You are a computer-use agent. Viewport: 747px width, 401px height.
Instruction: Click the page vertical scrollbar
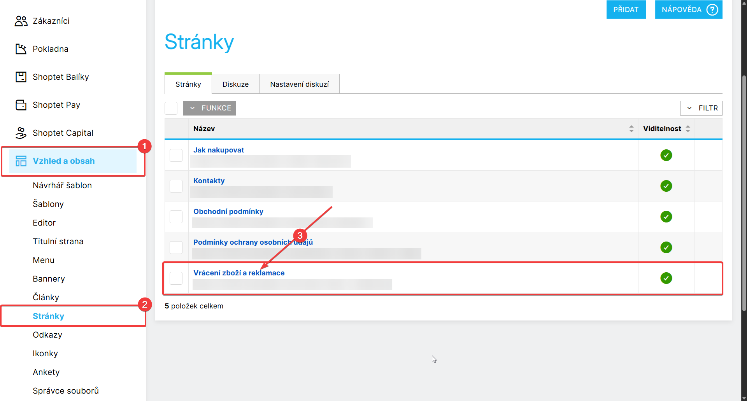[744, 194]
